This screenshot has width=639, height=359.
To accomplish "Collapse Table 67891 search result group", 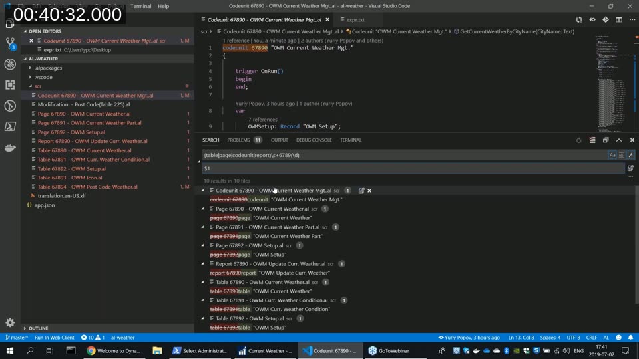I will (x=202, y=300).
